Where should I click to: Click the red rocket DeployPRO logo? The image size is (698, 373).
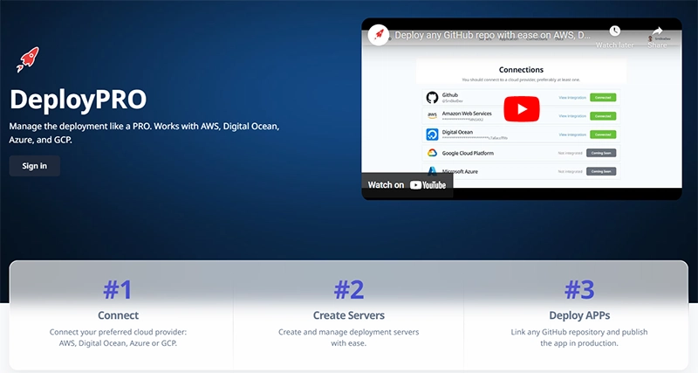tap(28, 59)
